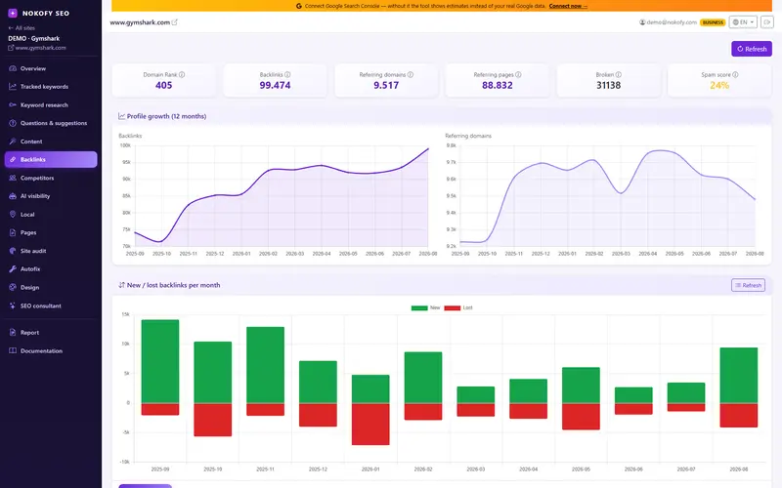Click the red 2026-01 lost backlinks bar

point(370,424)
